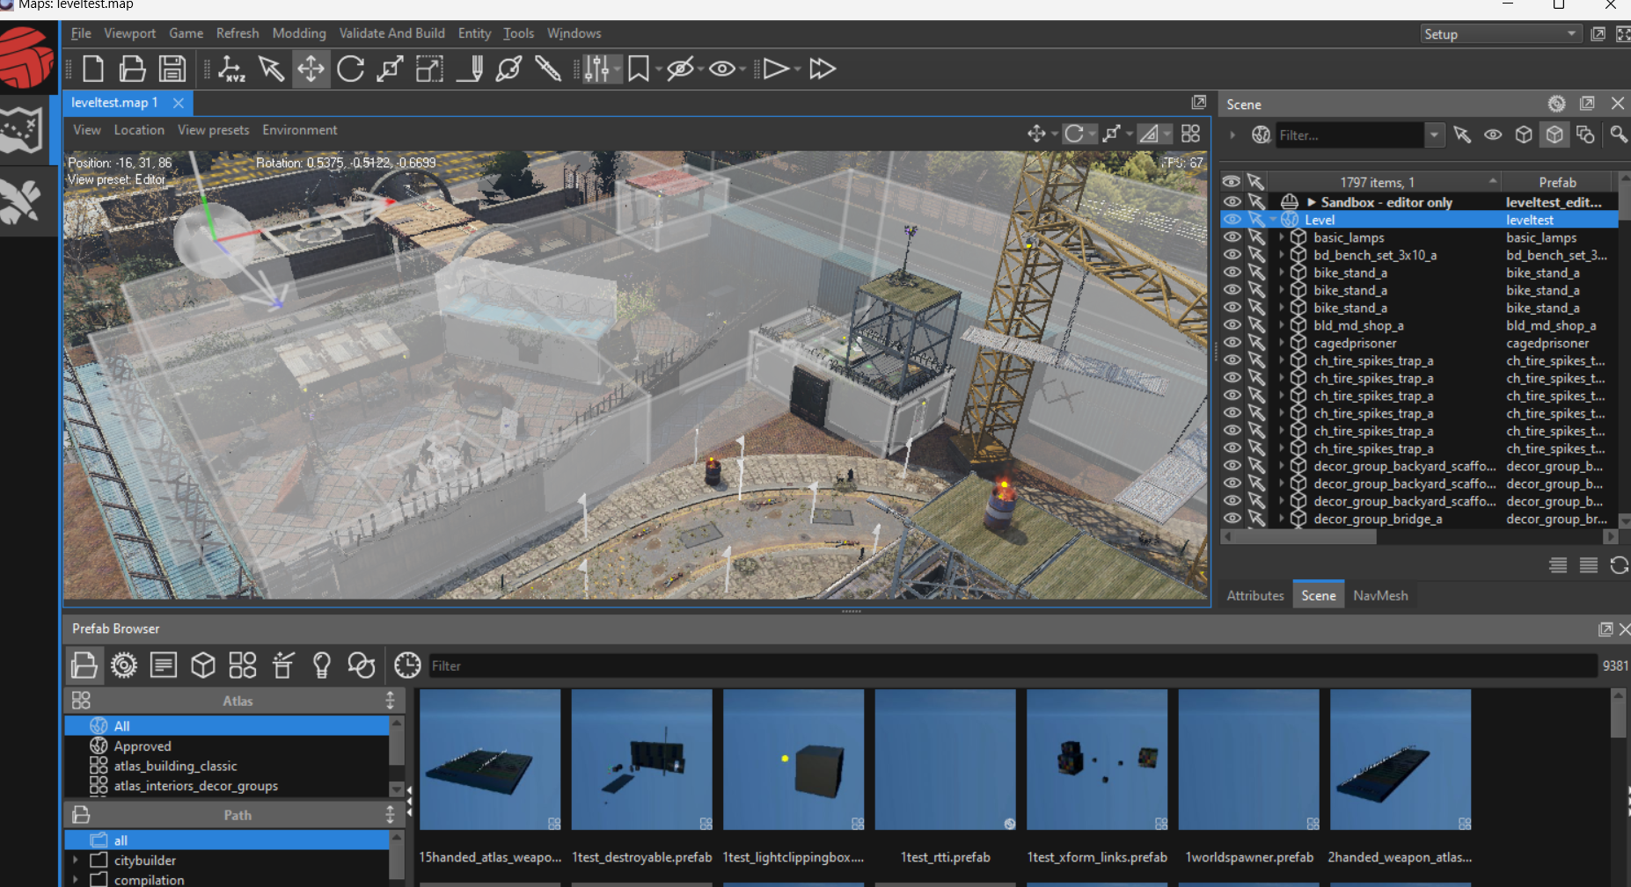Expand the citybuilder folder in Path tree
Image resolution: width=1631 pixels, height=887 pixels.
76,861
